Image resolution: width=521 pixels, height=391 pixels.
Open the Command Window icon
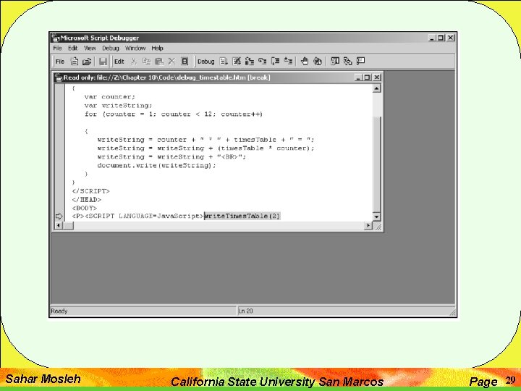360,61
